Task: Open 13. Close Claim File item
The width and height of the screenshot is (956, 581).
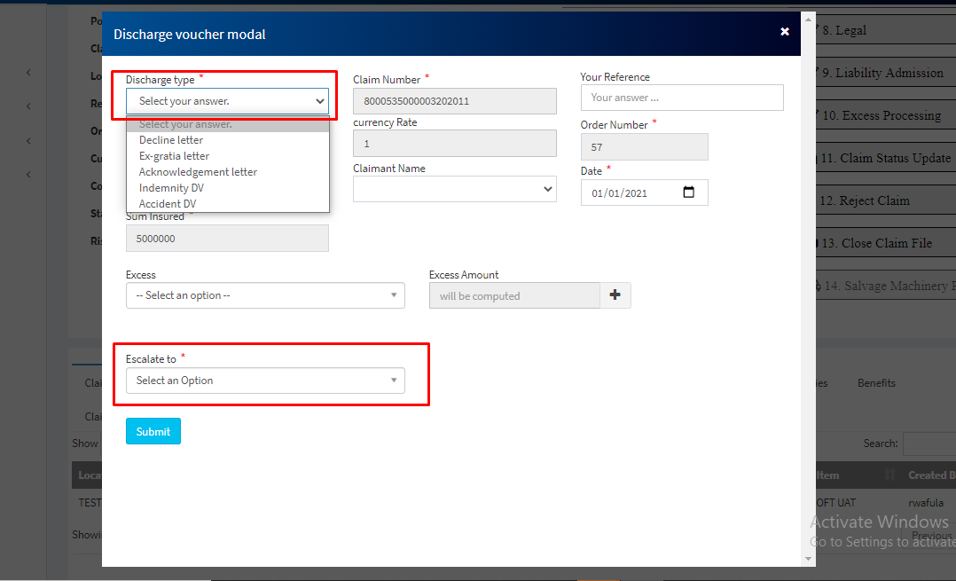Action: 874,243
